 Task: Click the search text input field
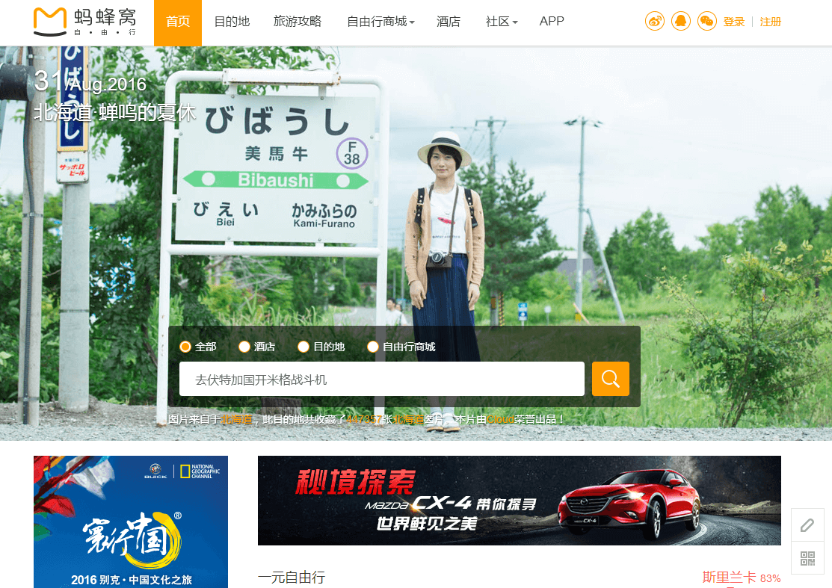click(x=381, y=380)
